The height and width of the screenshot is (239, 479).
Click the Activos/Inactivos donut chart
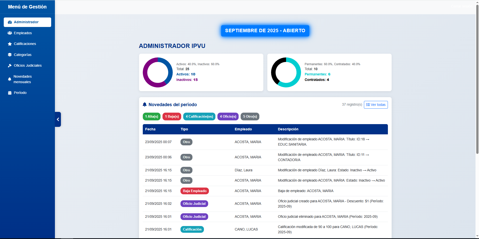click(158, 72)
